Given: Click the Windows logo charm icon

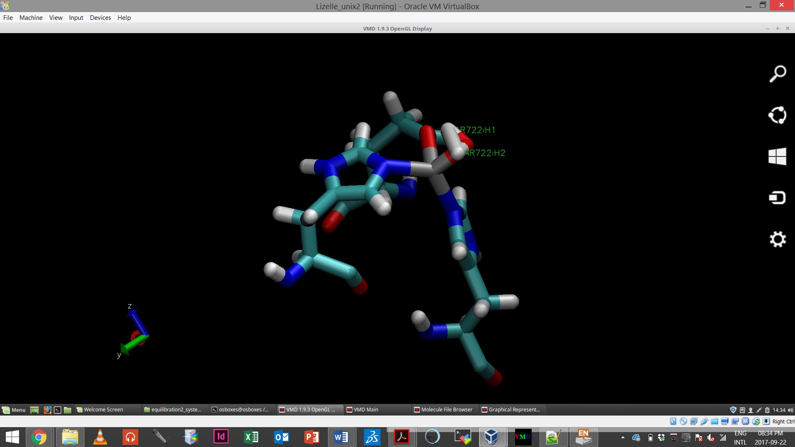Looking at the screenshot, I should pyautogui.click(x=777, y=156).
